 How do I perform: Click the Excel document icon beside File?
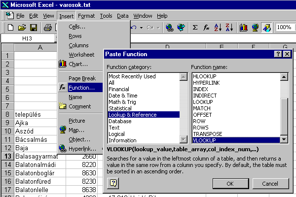coord(9,15)
